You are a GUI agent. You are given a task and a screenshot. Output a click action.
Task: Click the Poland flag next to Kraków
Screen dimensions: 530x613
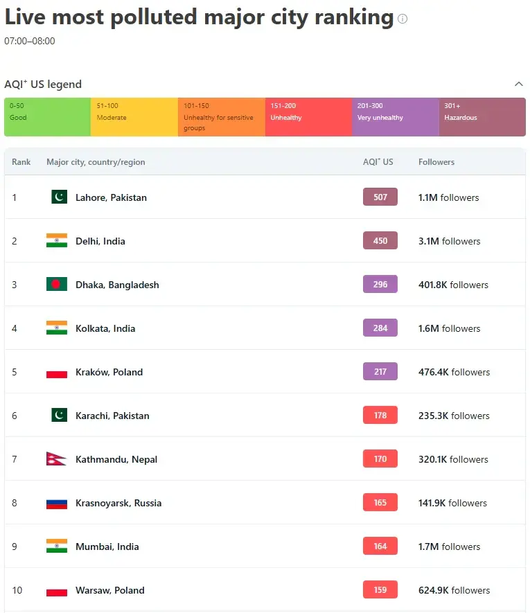55,371
